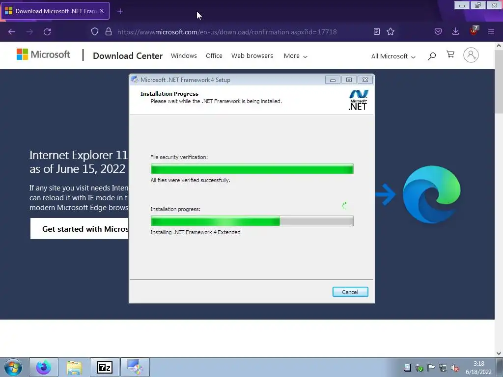This screenshot has height=377, width=503.
Task: Cancel the .NET Framework installation
Action: pos(350,292)
